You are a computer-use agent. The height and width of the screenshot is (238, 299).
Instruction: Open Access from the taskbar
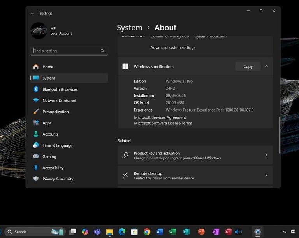click(228, 231)
